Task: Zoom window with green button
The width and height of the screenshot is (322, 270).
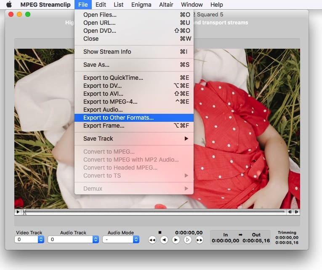Action: (28, 14)
